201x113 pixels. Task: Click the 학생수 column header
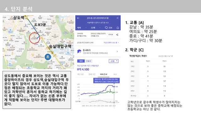pyautogui.click(x=165, y=61)
